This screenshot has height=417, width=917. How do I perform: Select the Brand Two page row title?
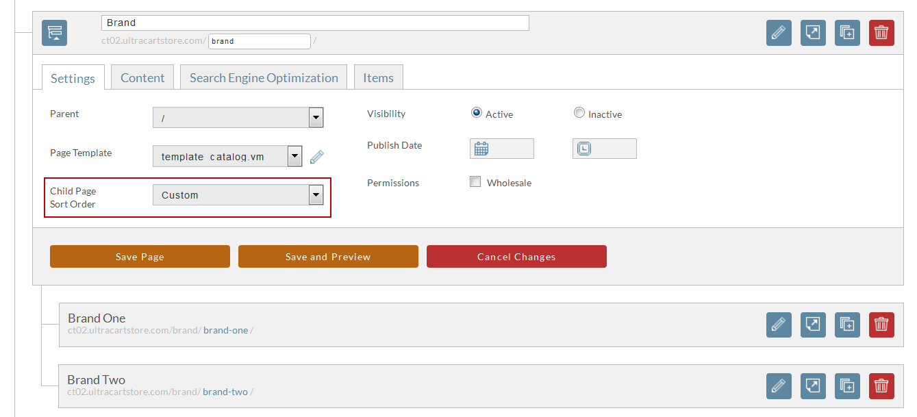tap(97, 380)
